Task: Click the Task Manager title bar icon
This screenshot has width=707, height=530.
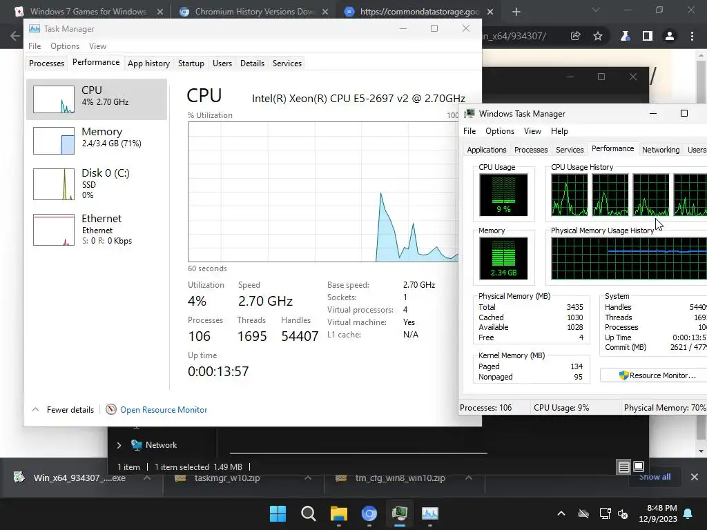Action: [35, 28]
